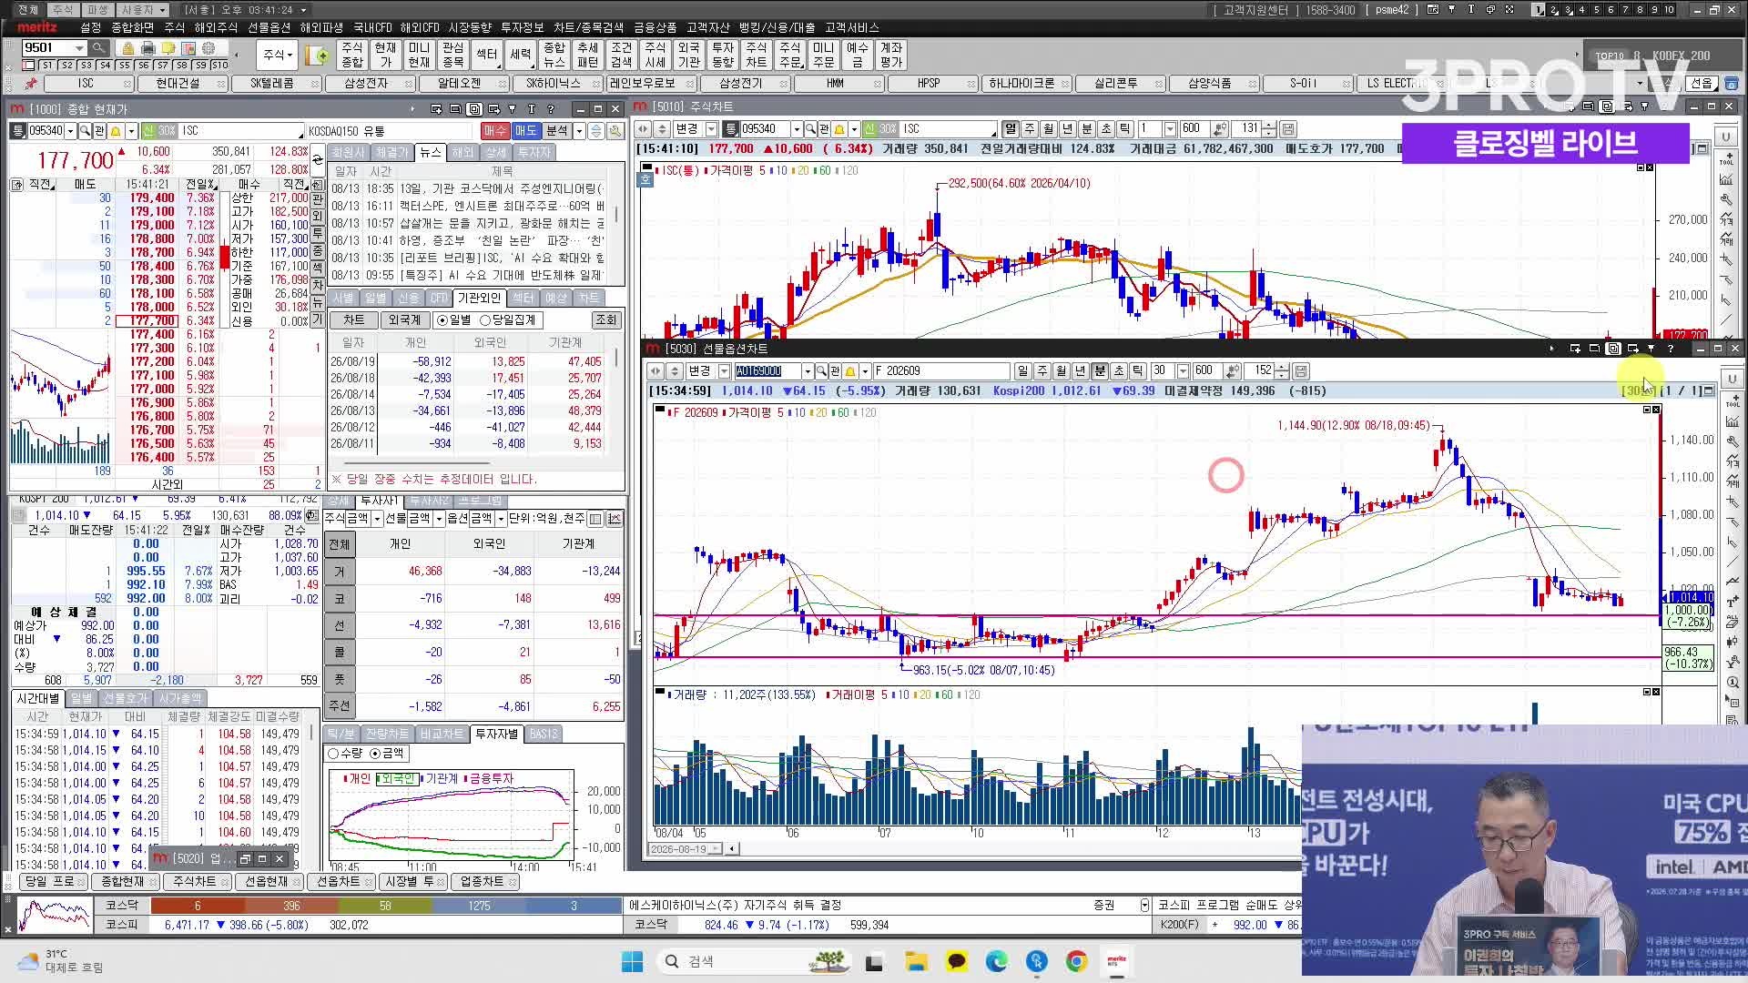Open the 해외주식 menu
Viewport: 1748px width, 983px height.
216,28
